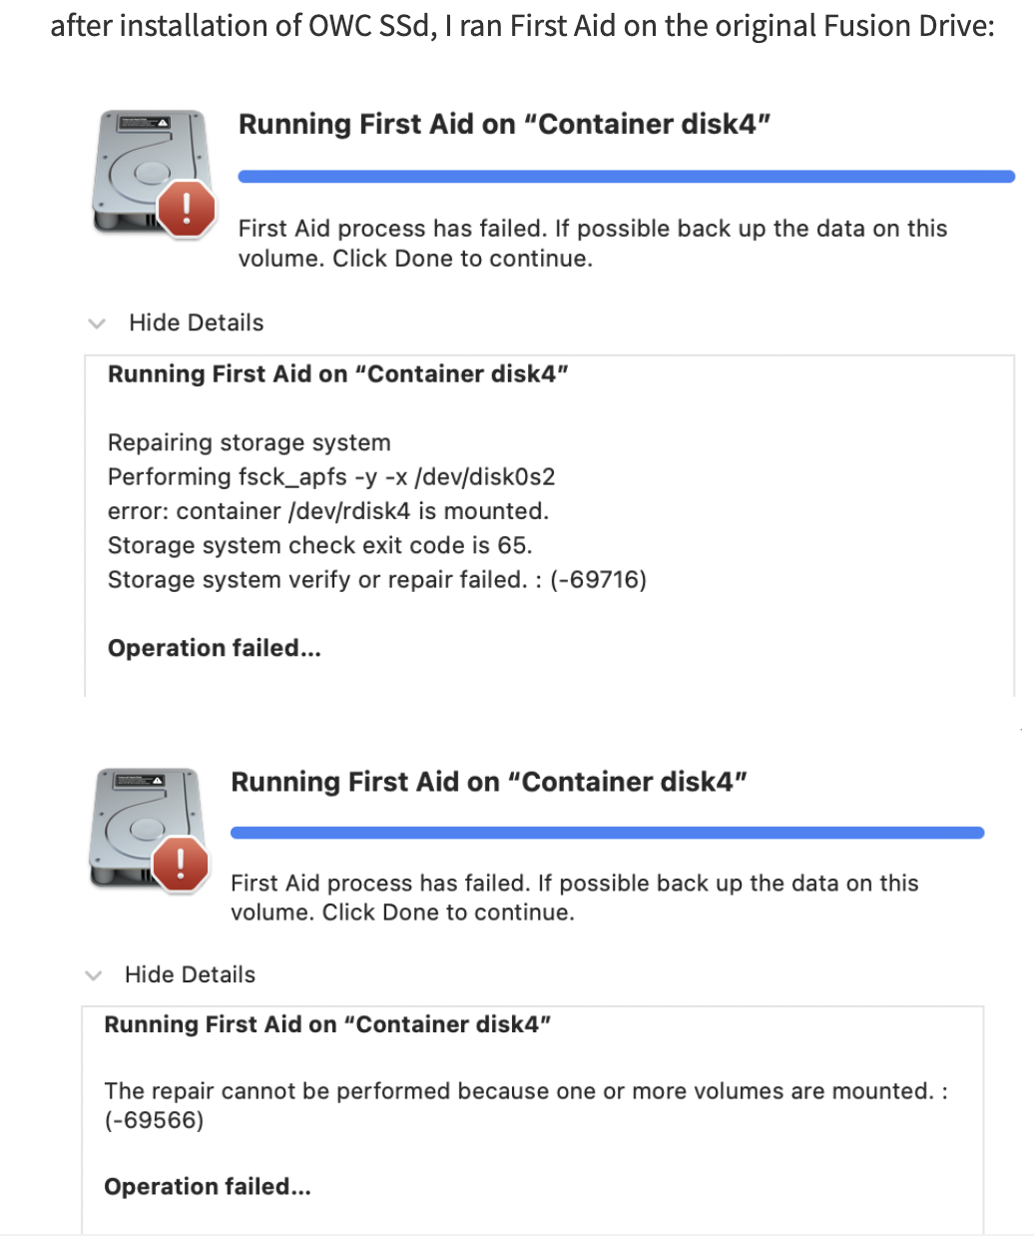Click the repair cannot be performed (-69566) message

click(x=526, y=1105)
